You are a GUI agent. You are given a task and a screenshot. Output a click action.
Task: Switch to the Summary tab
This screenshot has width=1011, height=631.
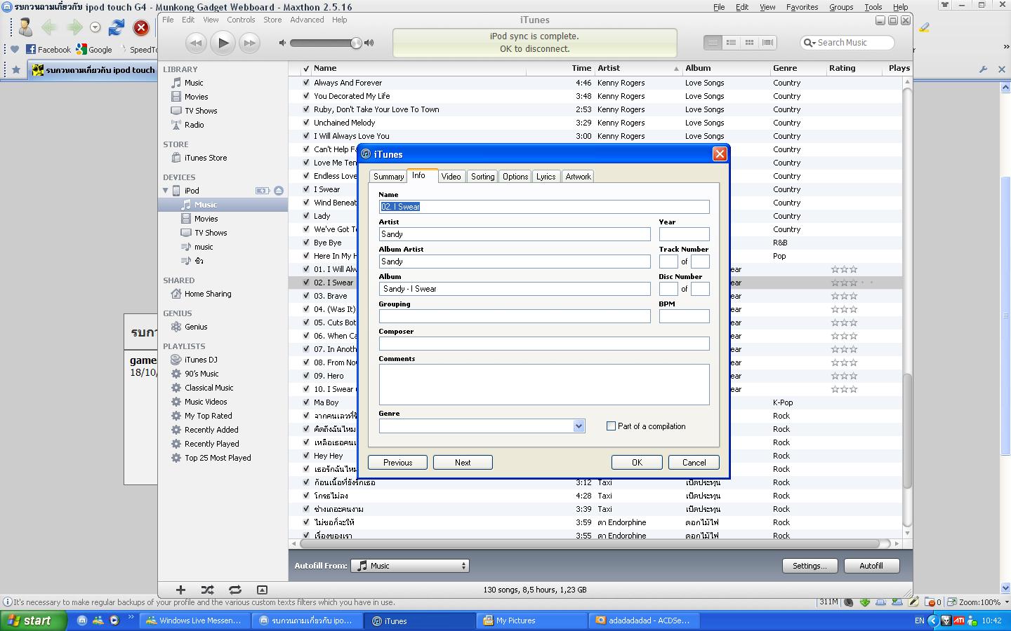(388, 177)
